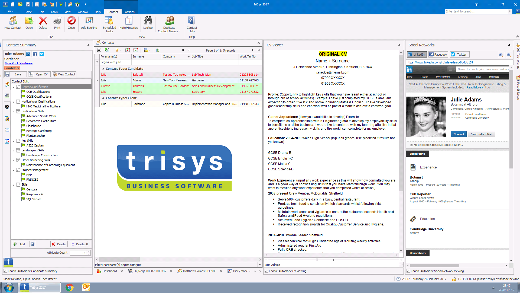Image resolution: width=520 pixels, height=293 pixels.
Task: Open Contact Help
Action: pos(191,24)
